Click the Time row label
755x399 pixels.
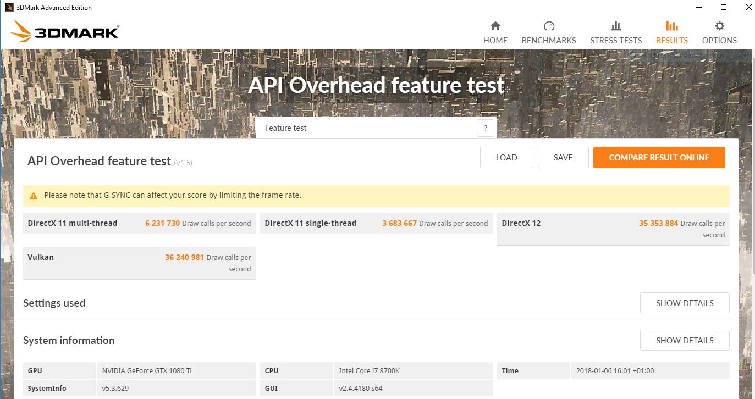[x=510, y=370]
